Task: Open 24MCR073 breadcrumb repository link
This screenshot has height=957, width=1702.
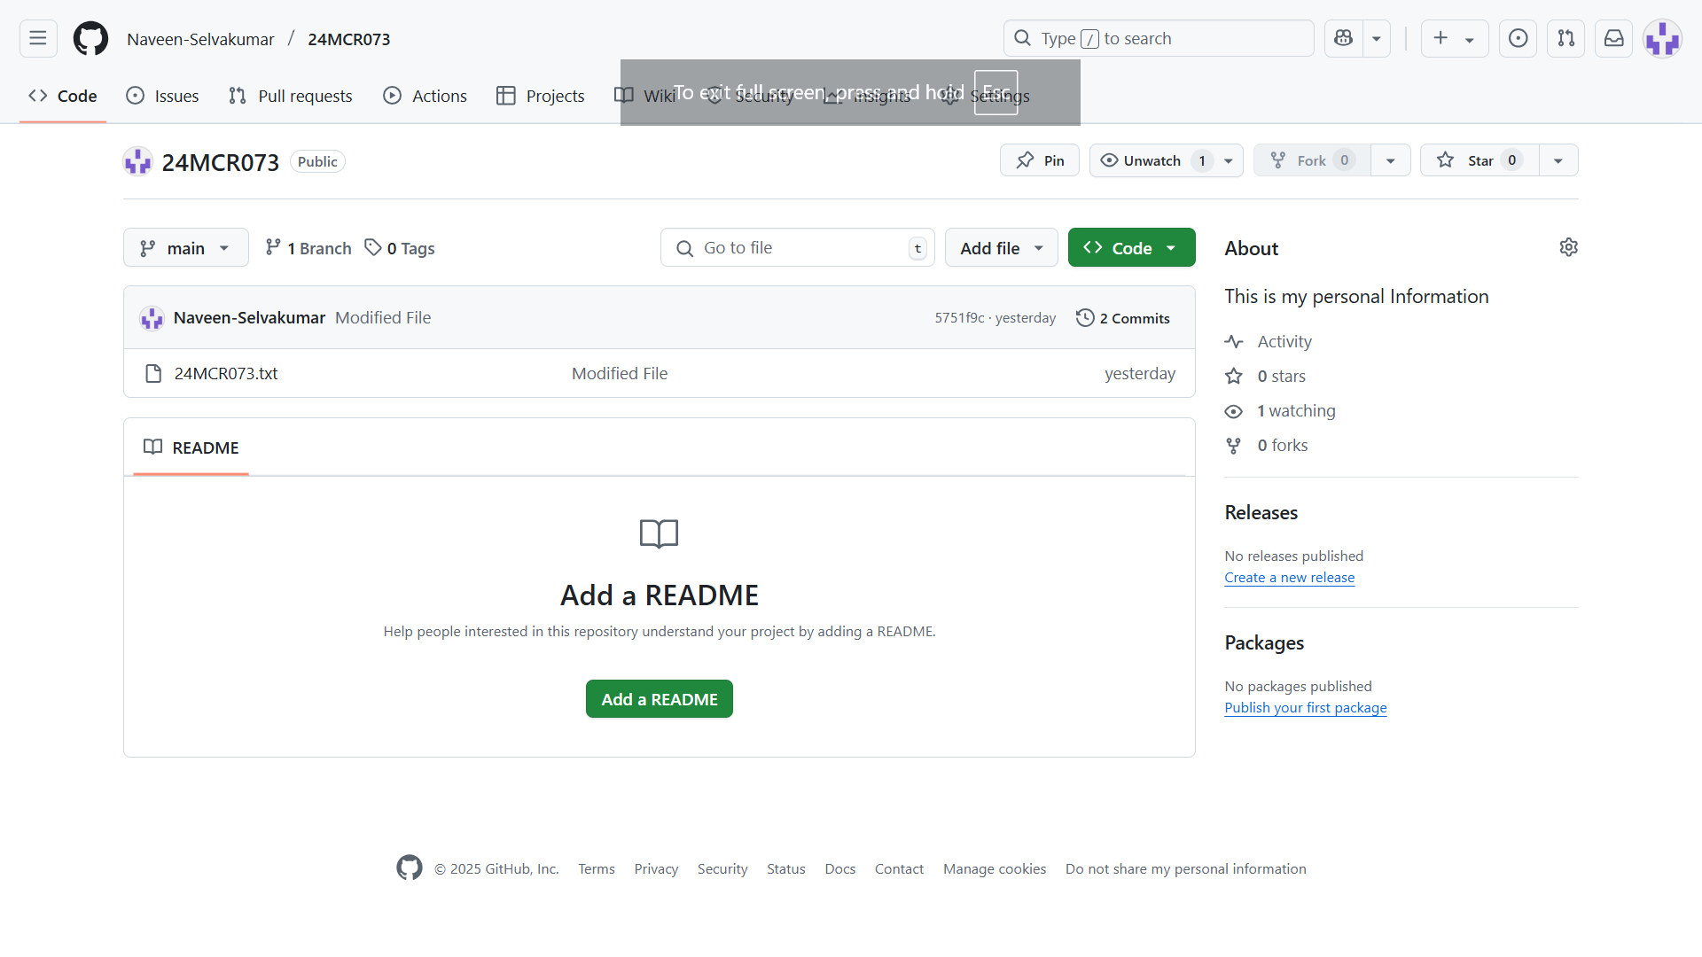Action: (x=349, y=39)
